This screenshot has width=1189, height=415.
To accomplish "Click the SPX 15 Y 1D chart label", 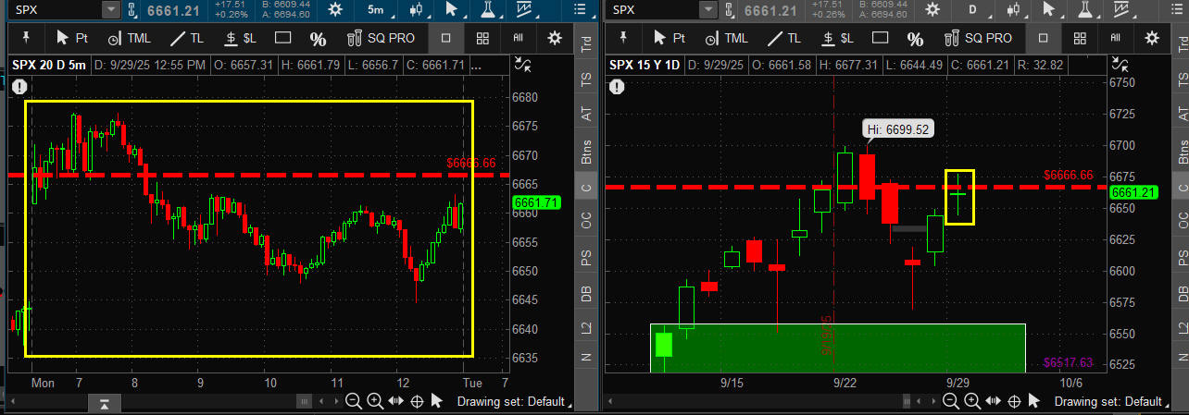I will [646, 65].
